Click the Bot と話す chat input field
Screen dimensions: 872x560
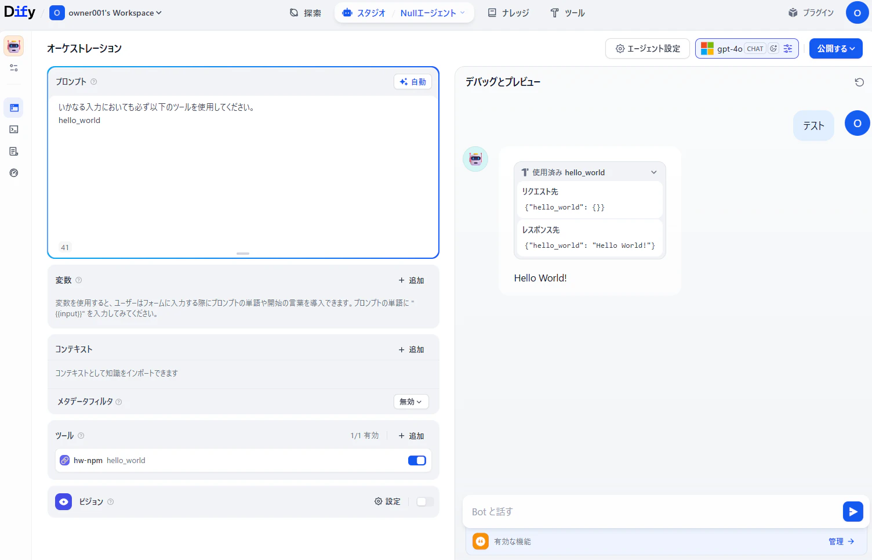652,512
